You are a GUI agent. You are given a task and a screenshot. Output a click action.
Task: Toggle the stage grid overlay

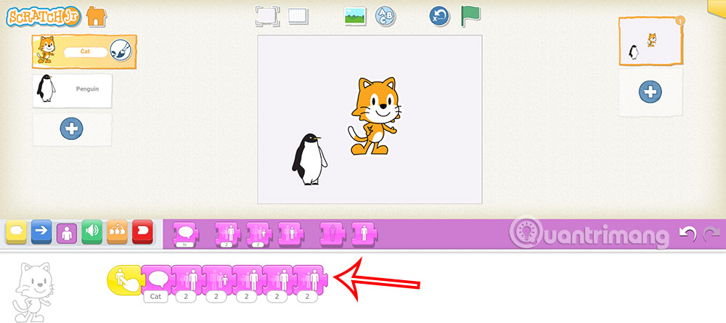click(298, 16)
